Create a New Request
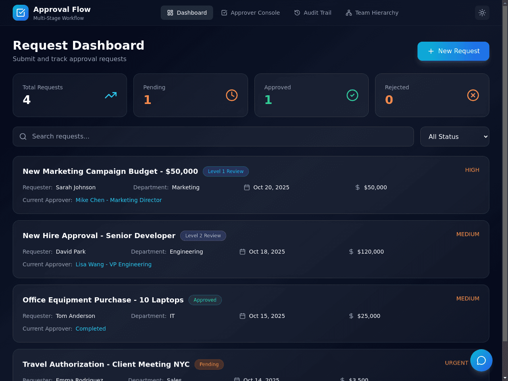 (x=453, y=51)
